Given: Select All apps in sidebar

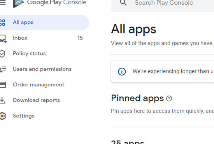Looking at the screenshot, I should tap(44, 23).
